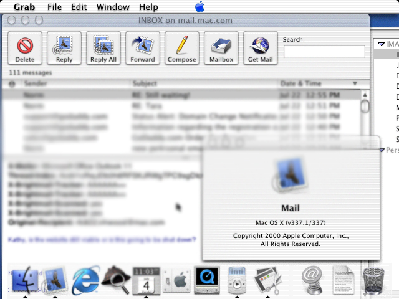This screenshot has height=299, width=399.
Task: Forward the selected message
Action: (x=143, y=48)
